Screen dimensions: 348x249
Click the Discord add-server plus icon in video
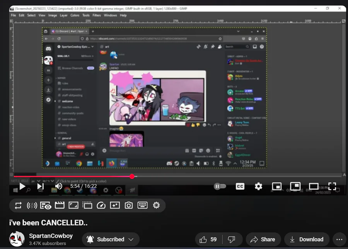click(x=48, y=80)
